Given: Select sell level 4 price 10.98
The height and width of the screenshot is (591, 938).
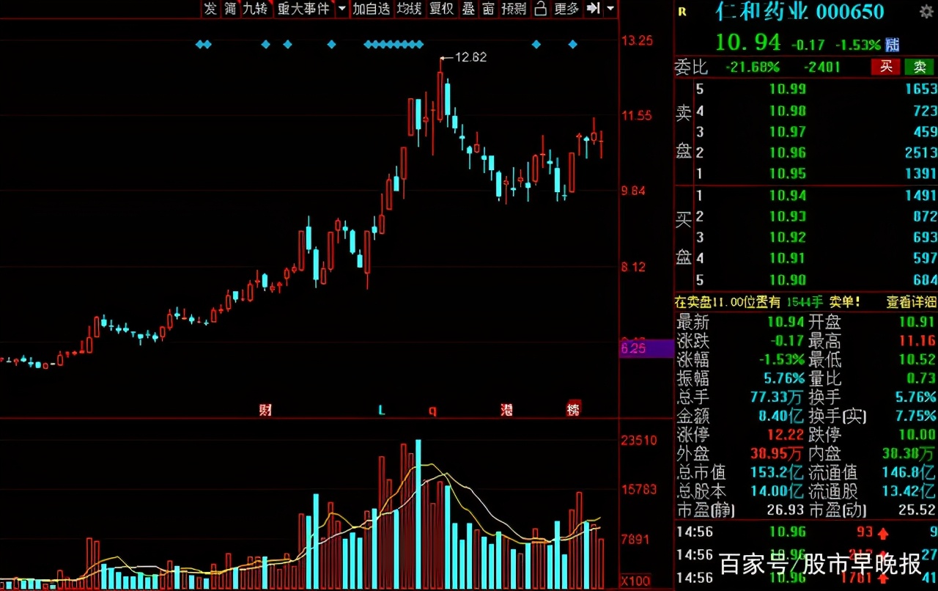Looking at the screenshot, I should 787,111.
